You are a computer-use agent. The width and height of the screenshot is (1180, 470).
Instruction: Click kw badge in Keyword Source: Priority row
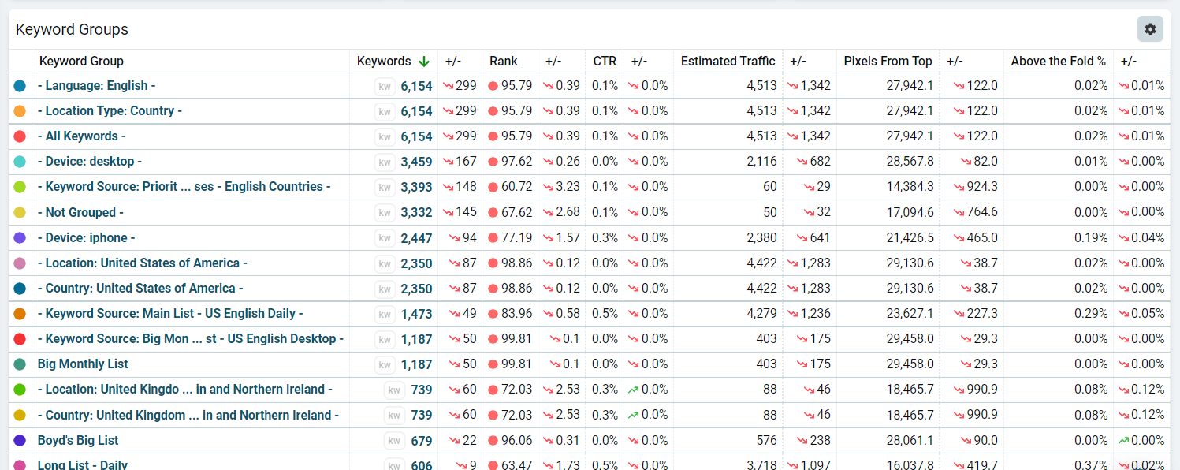pyautogui.click(x=385, y=187)
